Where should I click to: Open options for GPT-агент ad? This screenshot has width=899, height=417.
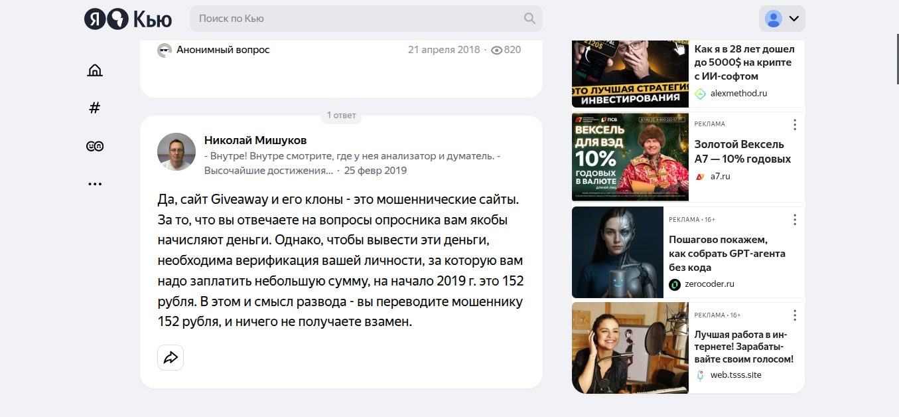(794, 220)
